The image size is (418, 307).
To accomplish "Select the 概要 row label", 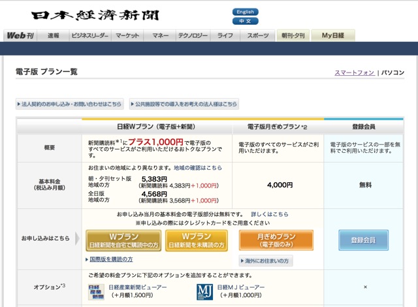I will pos(50,148).
